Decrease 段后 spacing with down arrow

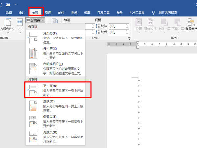tap(127, 34)
